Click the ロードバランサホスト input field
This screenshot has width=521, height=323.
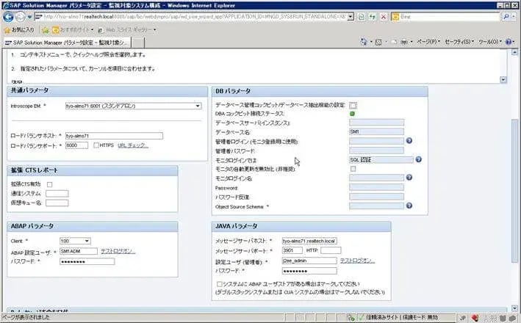pyautogui.click(x=114, y=136)
